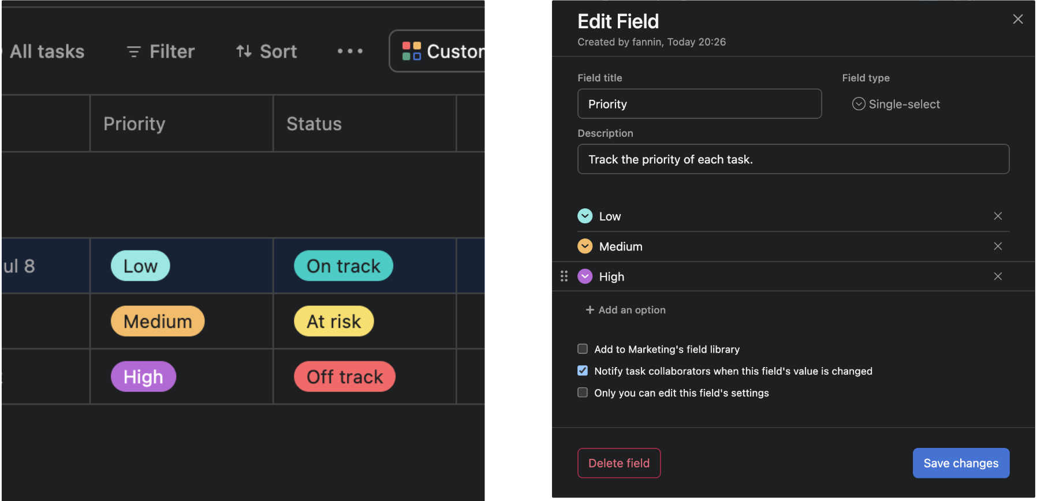The width and height of the screenshot is (1037, 501).
Task: Expand the High option purple color dropdown
Action: (585, 276)
